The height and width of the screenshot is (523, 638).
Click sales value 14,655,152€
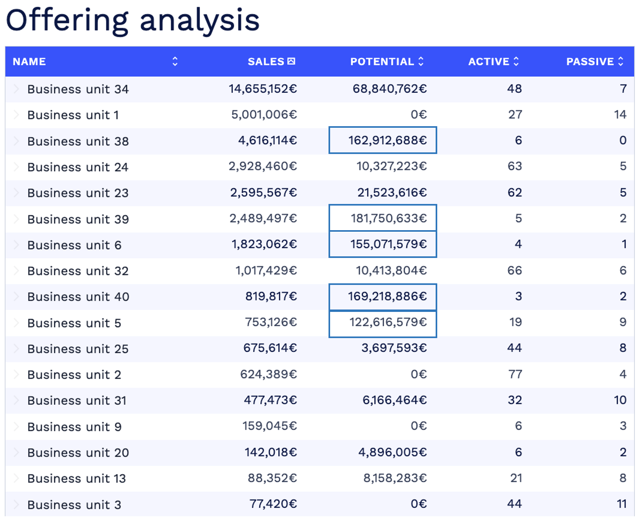point(262,89)
